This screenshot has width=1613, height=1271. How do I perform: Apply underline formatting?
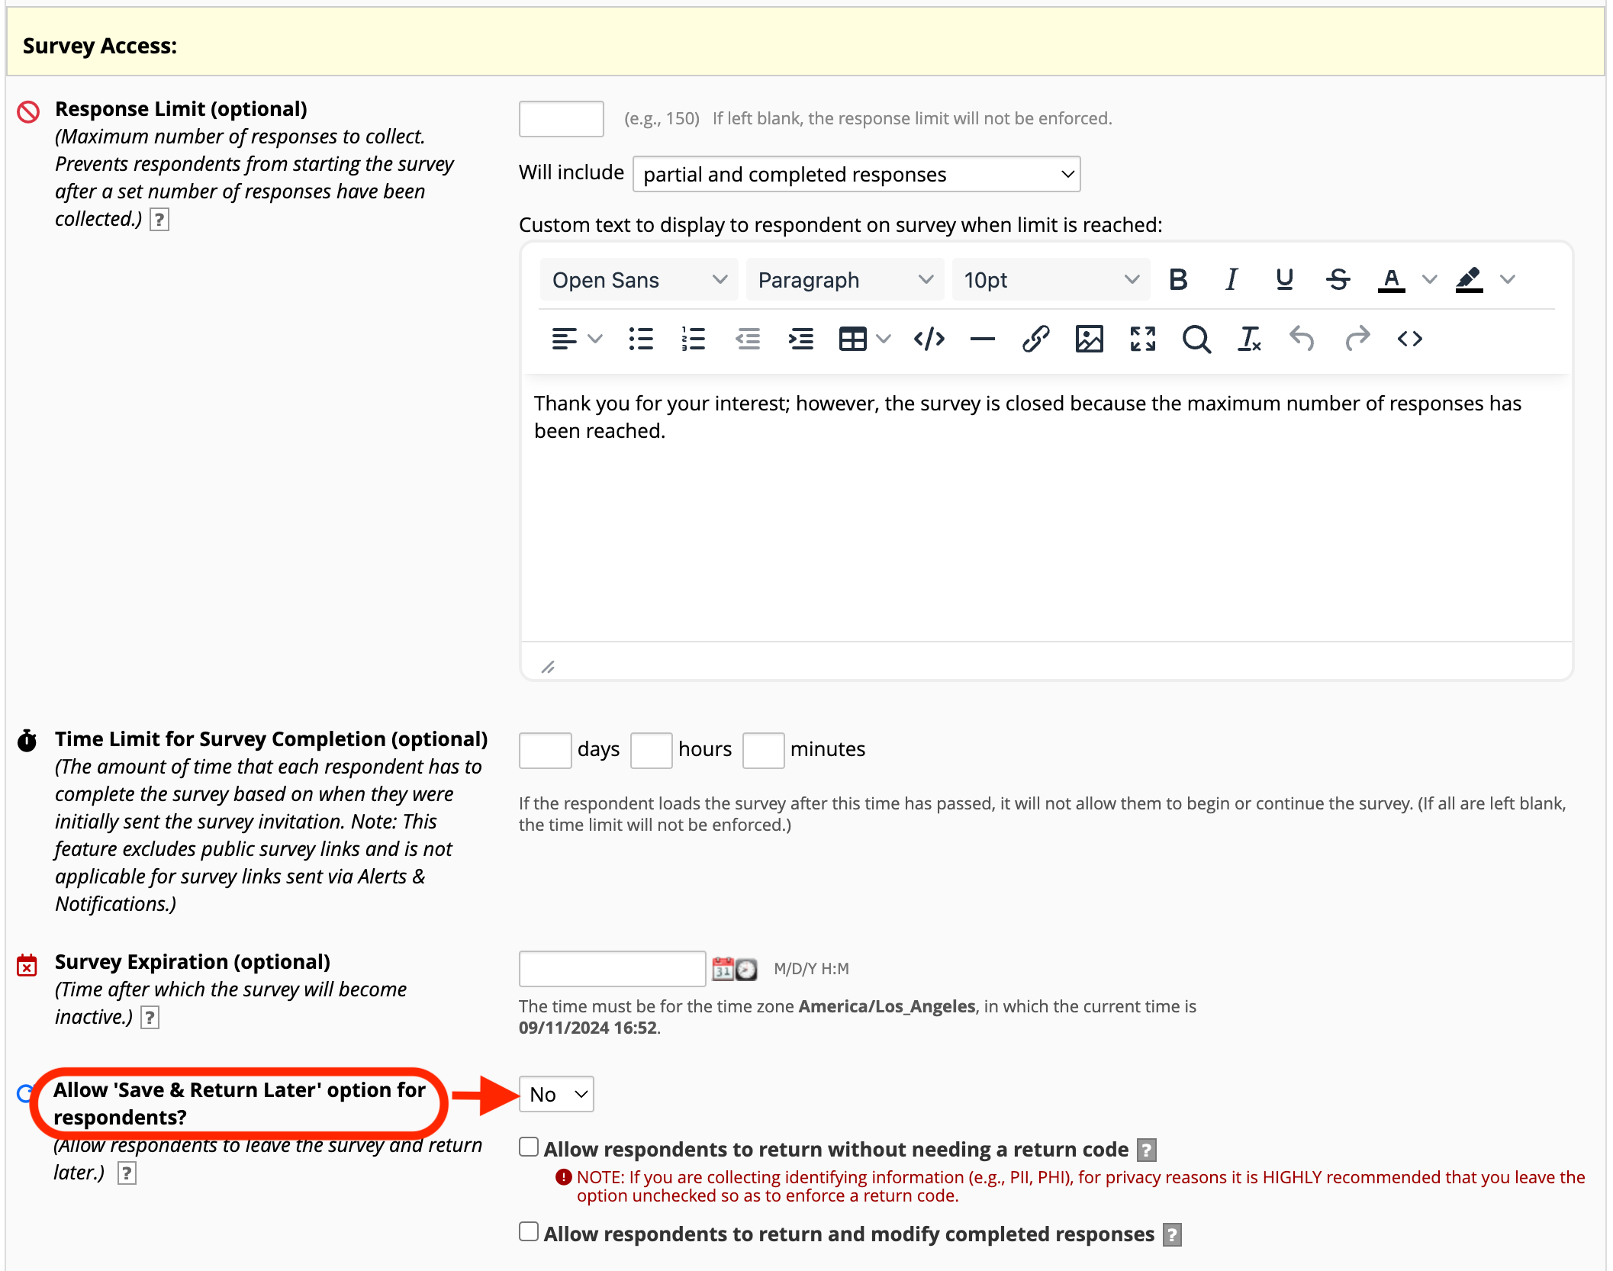[1284, 280]
